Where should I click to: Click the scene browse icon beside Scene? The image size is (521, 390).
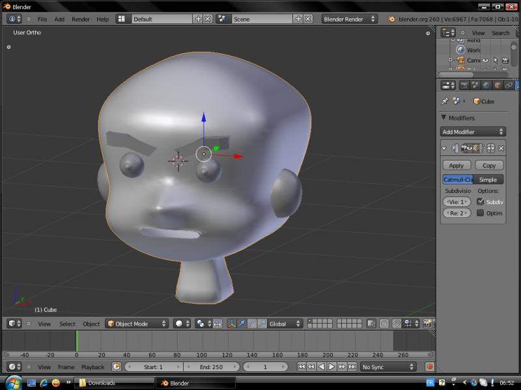point(222,19)
